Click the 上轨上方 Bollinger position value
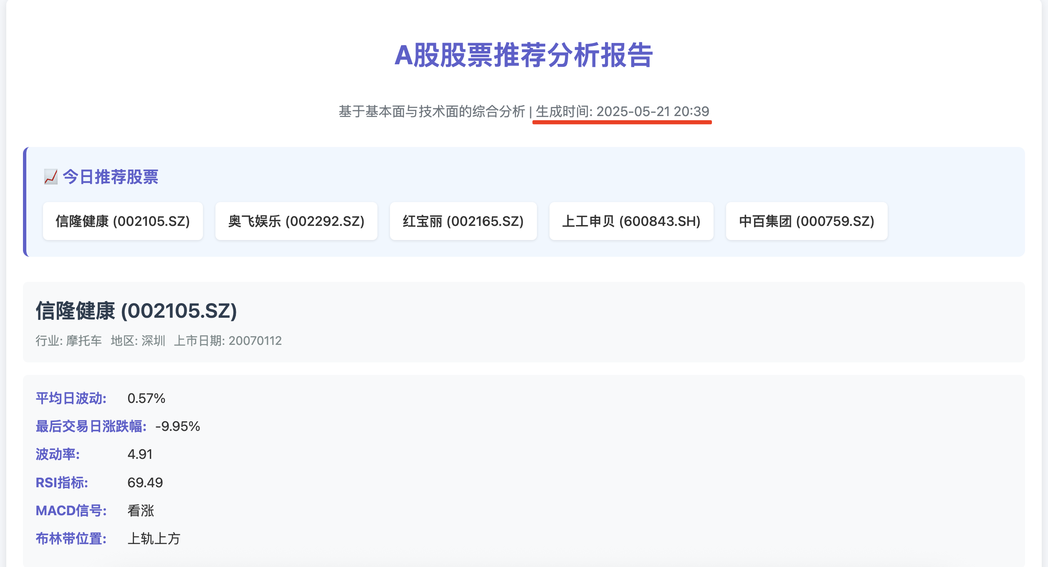The height and width of the screenshot is (567, 1048). pos(154,539)
